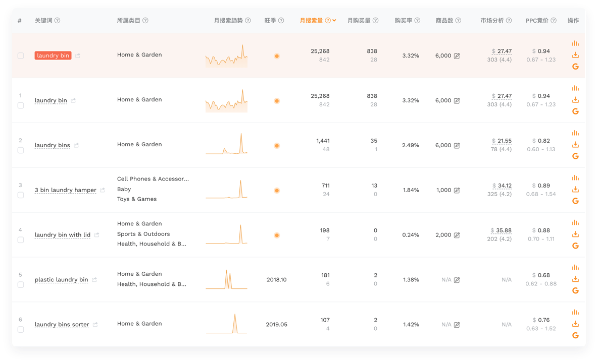Image resolution: width=598 pixels, height=363 pixels.
Task: Open $34.12 market price link
Action: pyautogui.click(x=502, y=186)
